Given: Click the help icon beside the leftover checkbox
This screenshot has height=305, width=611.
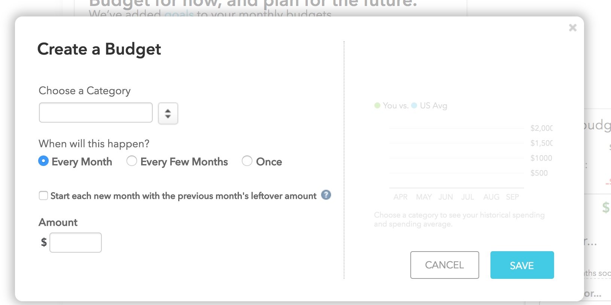Looking at the screenshot, I should (326, 195).
